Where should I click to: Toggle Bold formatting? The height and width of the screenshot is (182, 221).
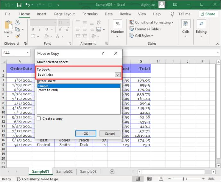point(33,30)
